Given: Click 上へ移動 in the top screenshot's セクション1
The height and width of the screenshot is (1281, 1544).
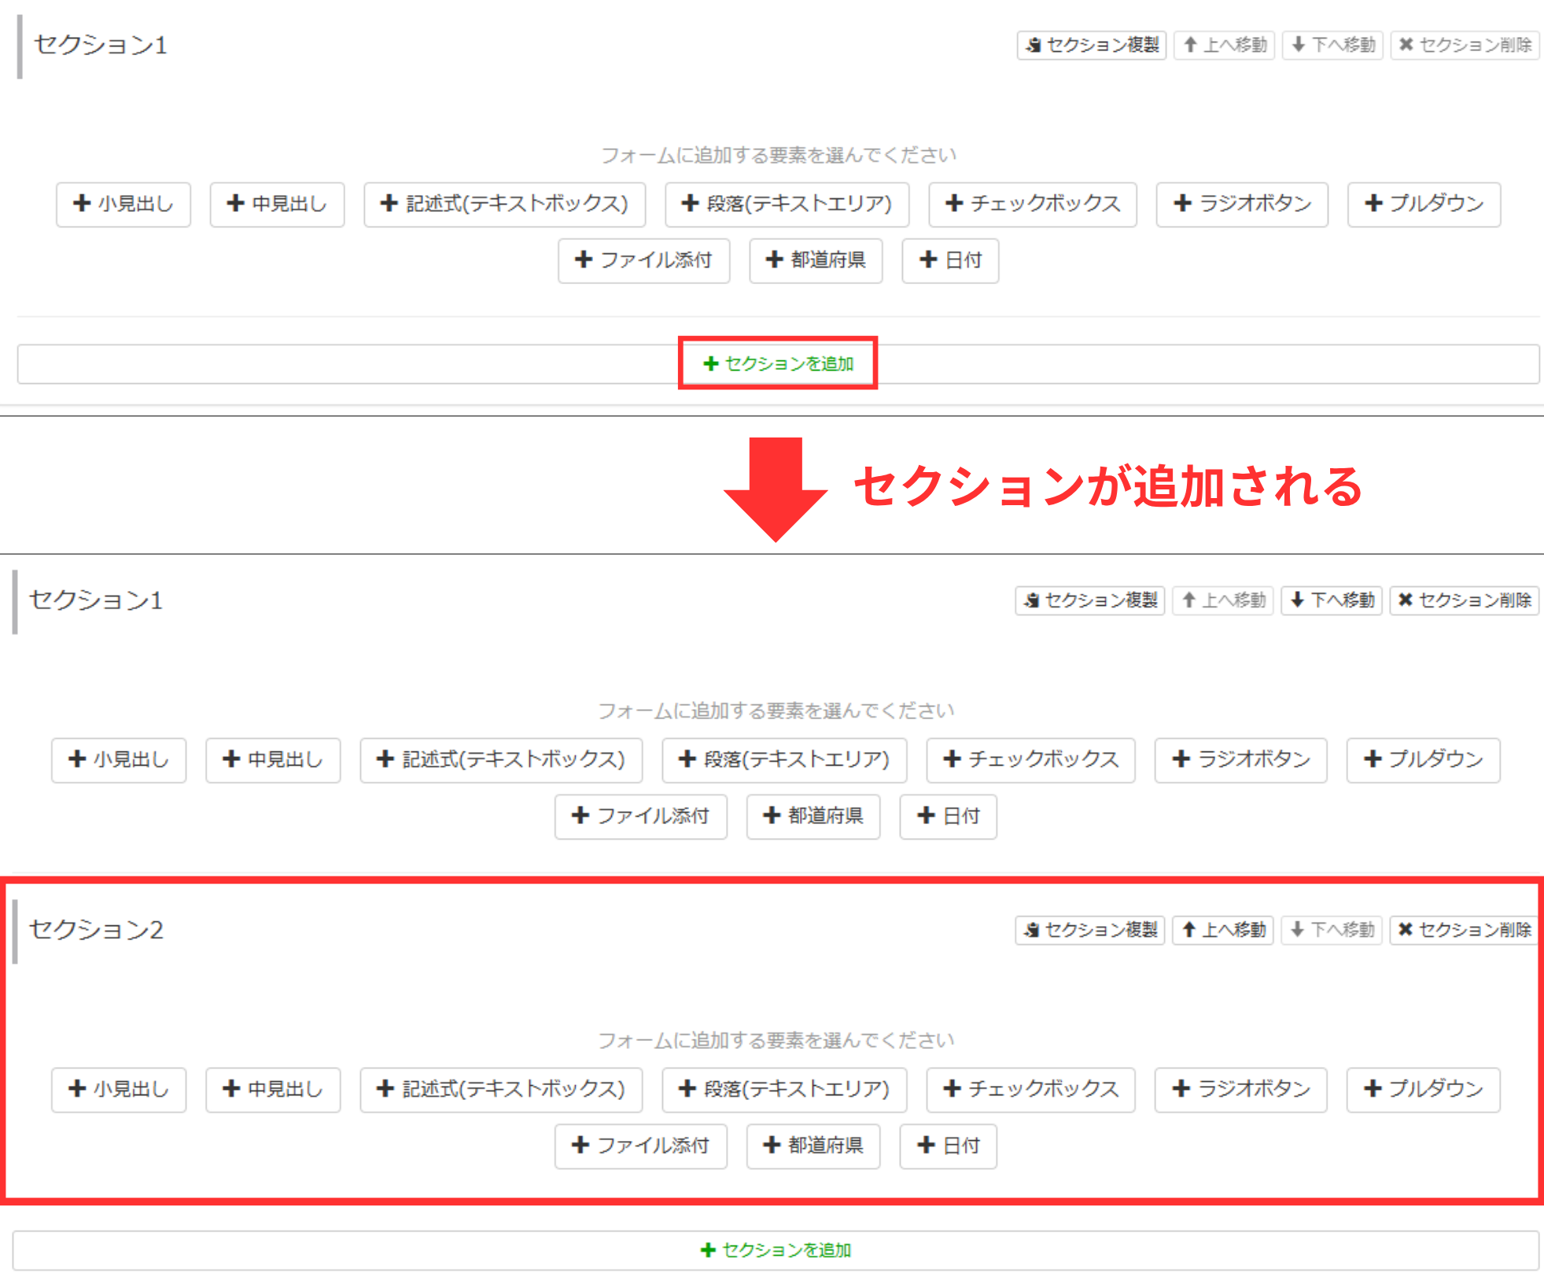Looking at the screenshot, I should pyautogui.click(x=1225, y=45).
